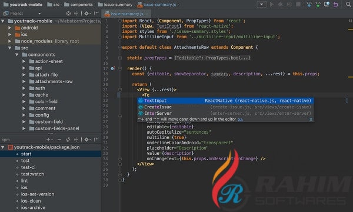Screen dimensions: 353x212
Task: Select the custom-fields-panel folder
Action: pos(57,128)
